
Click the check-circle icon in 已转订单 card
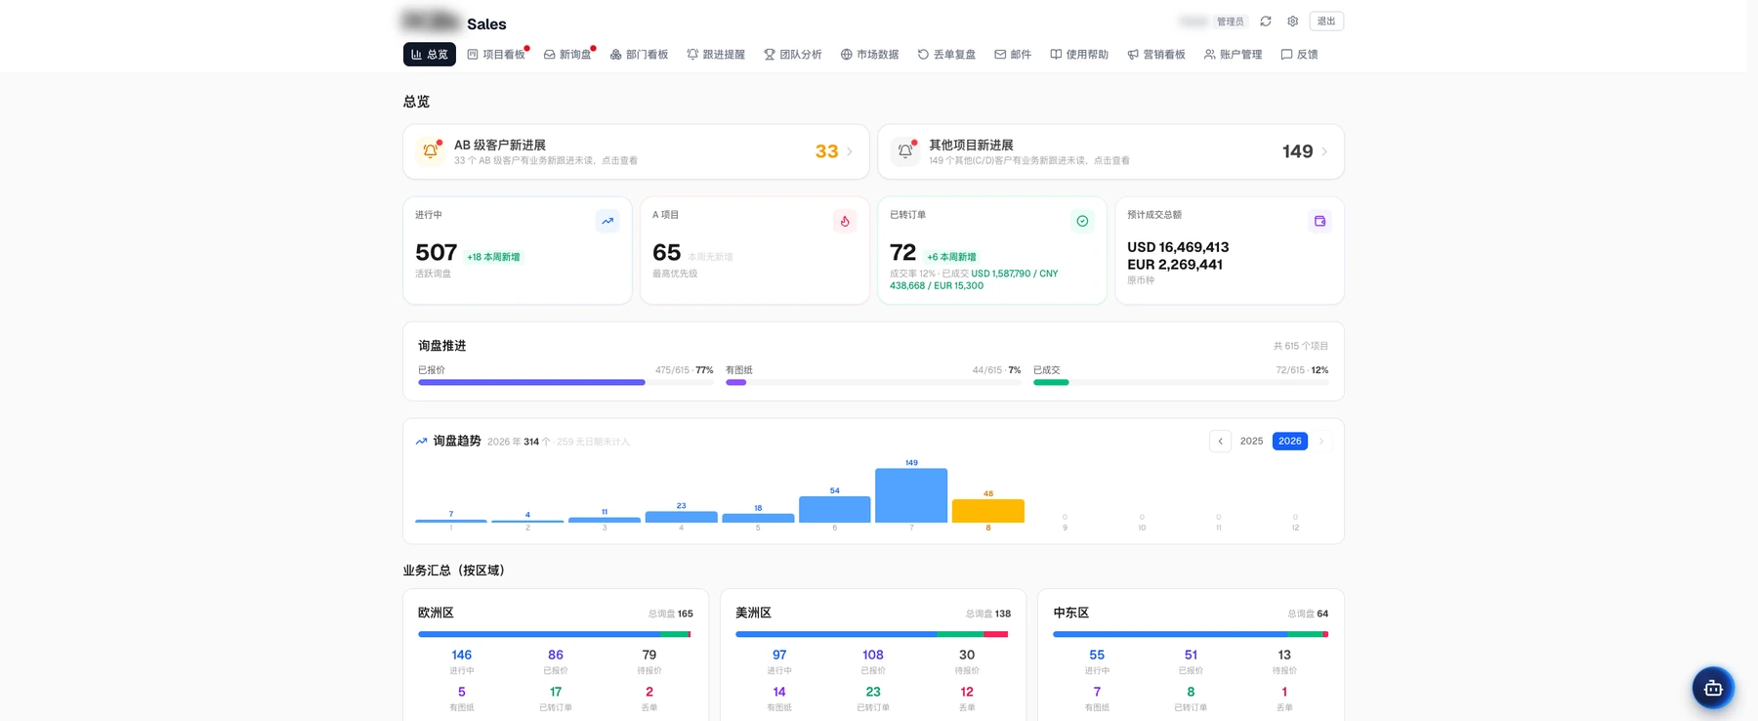(x=1082, y=221)
